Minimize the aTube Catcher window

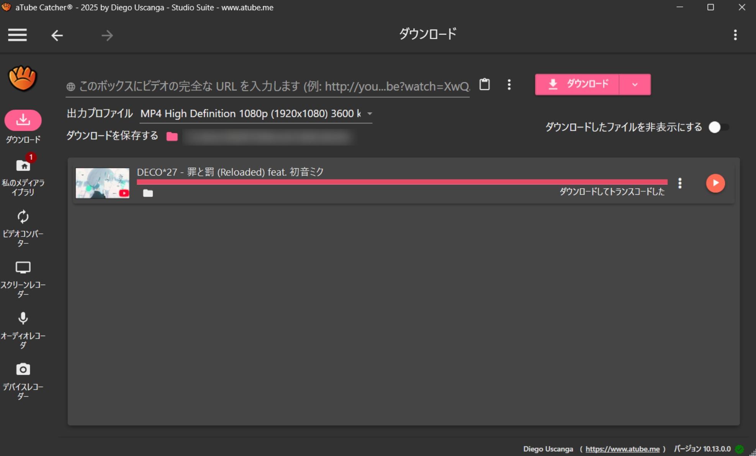(x=680, y=7)
